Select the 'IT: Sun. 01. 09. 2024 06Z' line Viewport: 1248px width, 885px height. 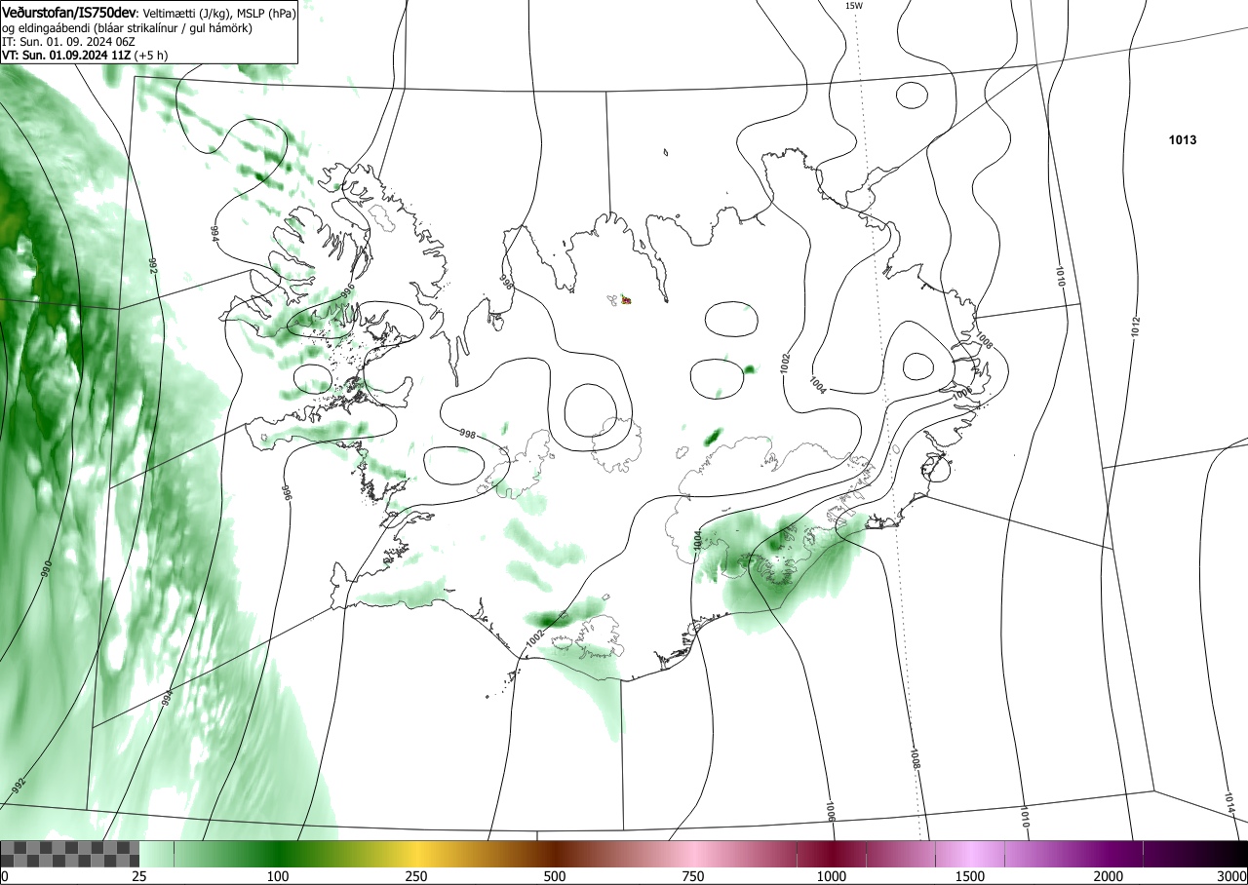coord(68,42)
